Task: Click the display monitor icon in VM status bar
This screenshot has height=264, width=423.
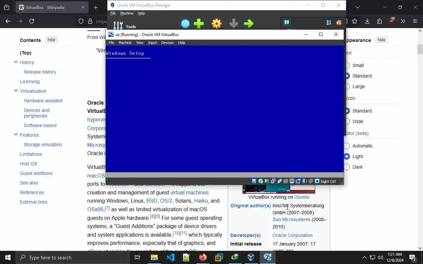Action: pos(292,181)
